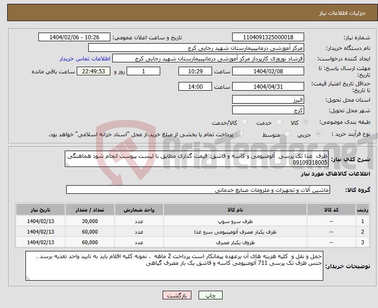Click the کرج delivery city field
Image resolution: width=378 pixels, height=308 pixels.
(268, 110)
